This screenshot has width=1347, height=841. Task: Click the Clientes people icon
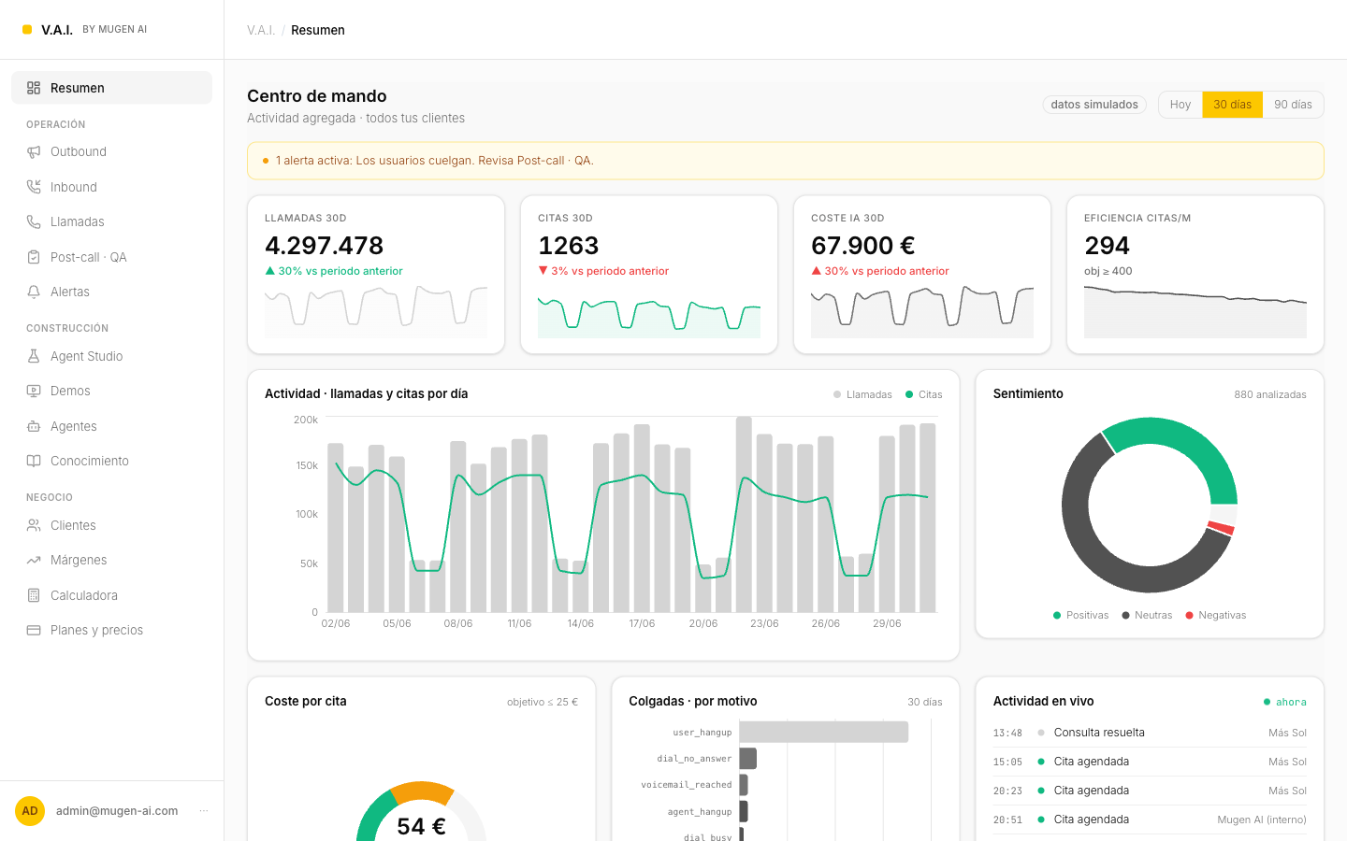point(34,525)
